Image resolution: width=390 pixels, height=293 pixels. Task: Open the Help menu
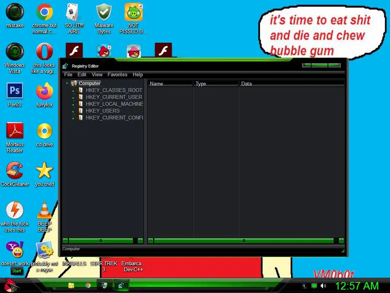[138, 74]
